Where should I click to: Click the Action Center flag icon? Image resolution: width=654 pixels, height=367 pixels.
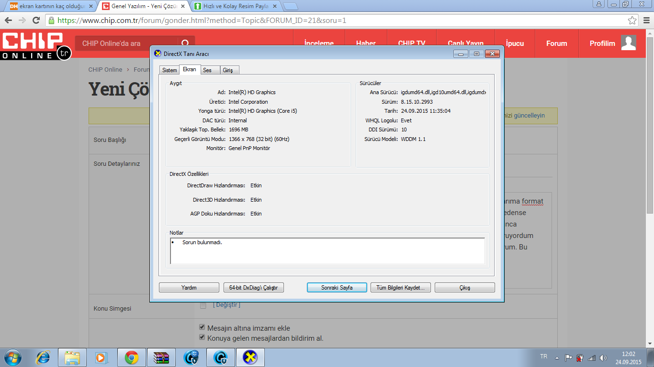[x=568, y=357]
